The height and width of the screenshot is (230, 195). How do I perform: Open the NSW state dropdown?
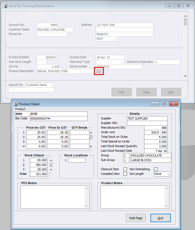(x=114, y=39)
